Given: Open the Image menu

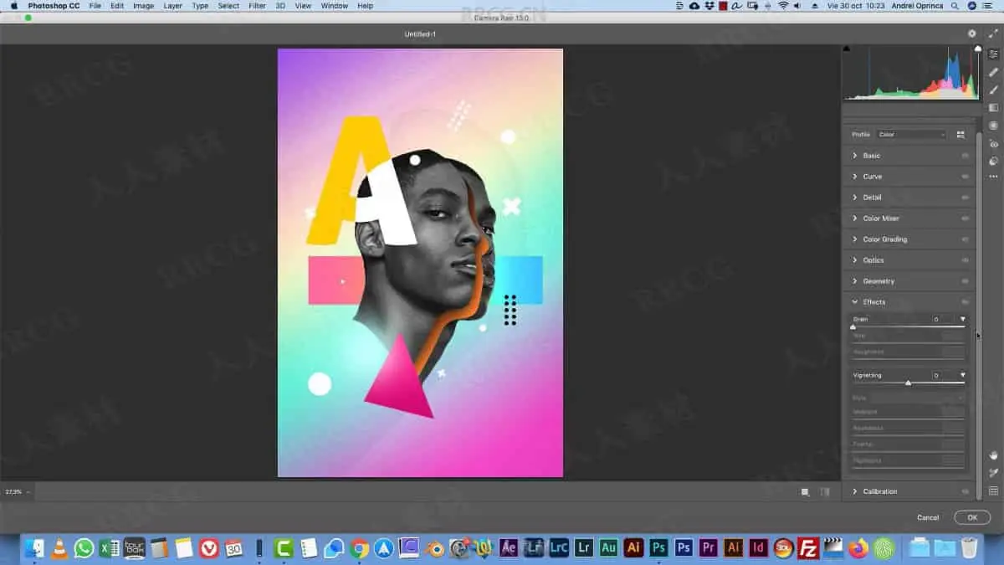Looking at the screenshot, I should click(143, 6).
